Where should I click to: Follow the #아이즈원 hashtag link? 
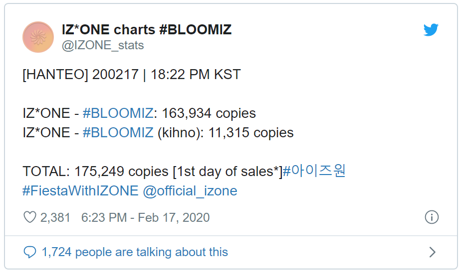click(x=314, y=171)
